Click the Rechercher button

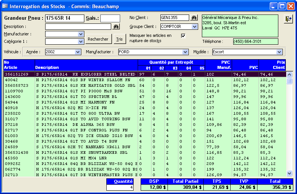point(98,39)
